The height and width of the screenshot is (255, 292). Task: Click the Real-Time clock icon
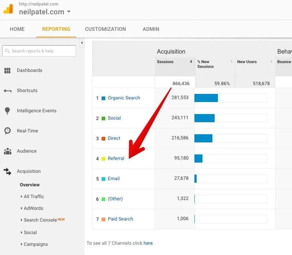(x=7, y=131)
